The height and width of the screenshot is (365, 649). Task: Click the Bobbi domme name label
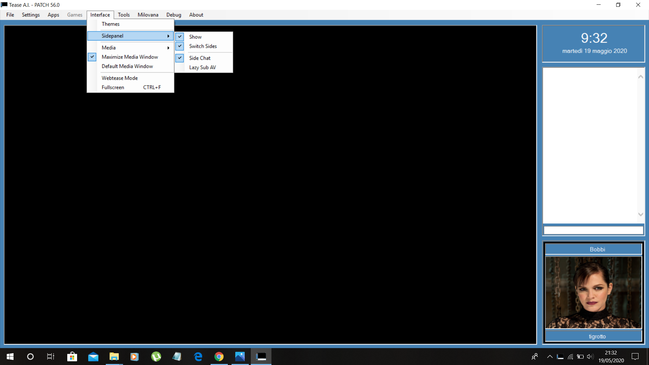tap(593, 249)
